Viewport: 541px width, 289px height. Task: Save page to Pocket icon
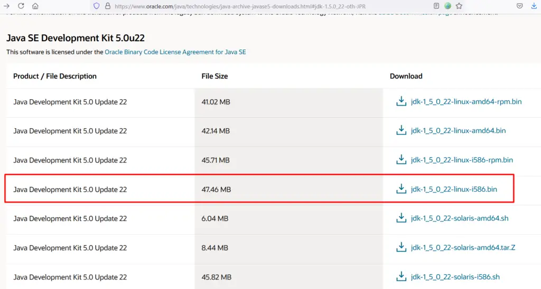pos(520,6)
